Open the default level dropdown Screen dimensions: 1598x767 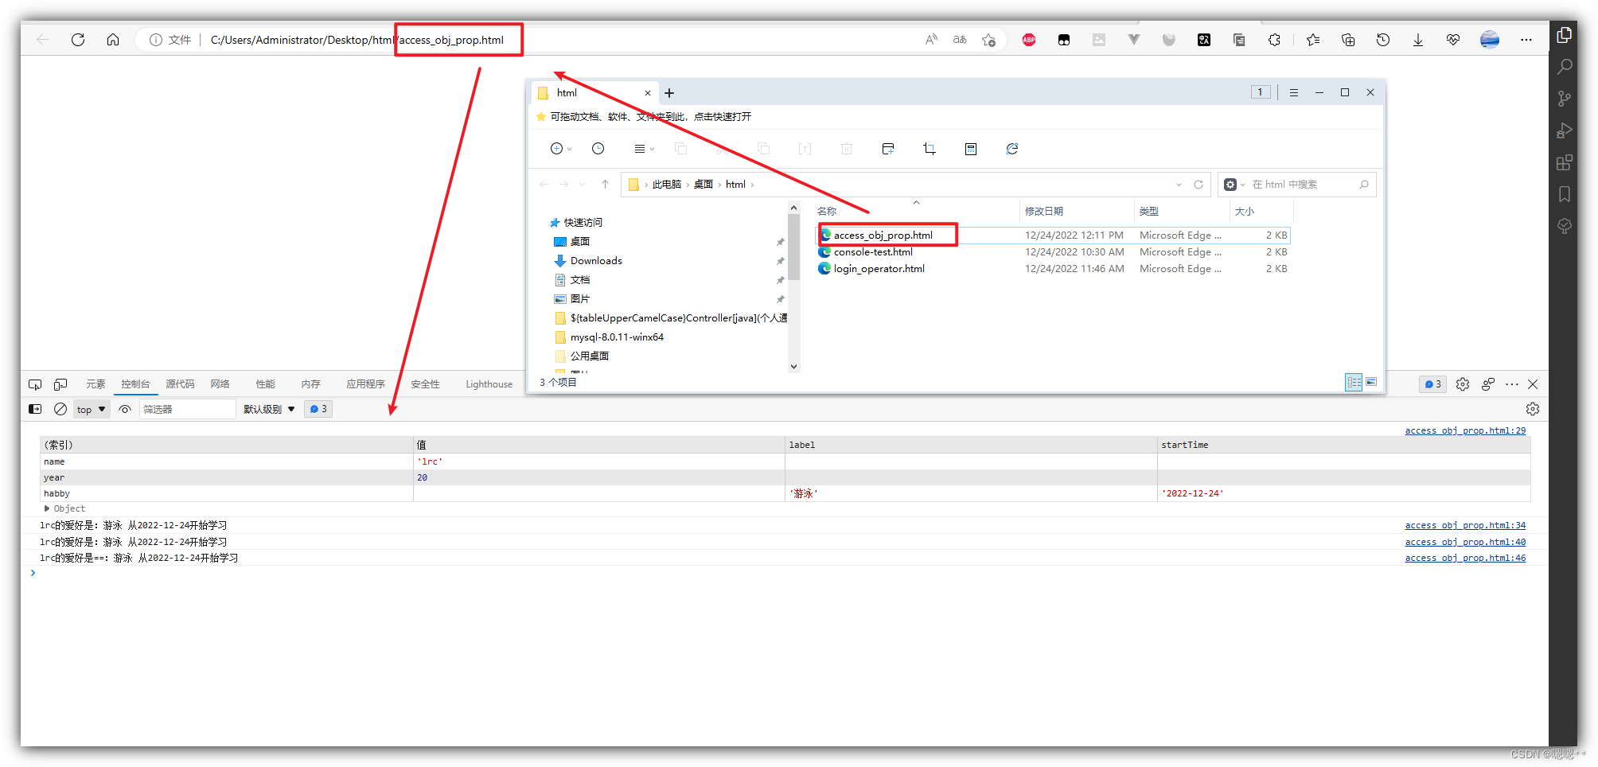269,409
